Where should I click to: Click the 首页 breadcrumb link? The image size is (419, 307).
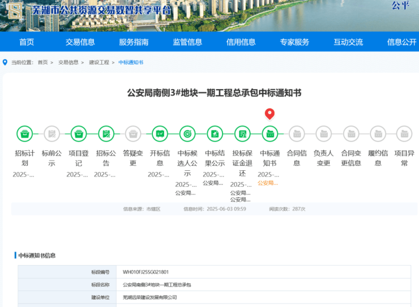click(42, 62)
